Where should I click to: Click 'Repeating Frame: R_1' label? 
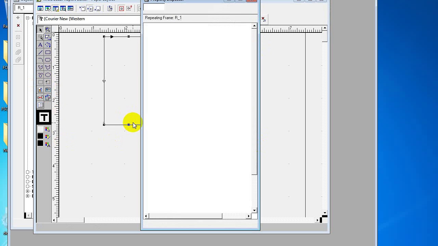163,18
